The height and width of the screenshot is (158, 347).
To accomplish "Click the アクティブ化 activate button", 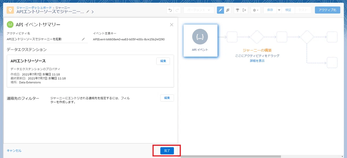I will (327, 10).
